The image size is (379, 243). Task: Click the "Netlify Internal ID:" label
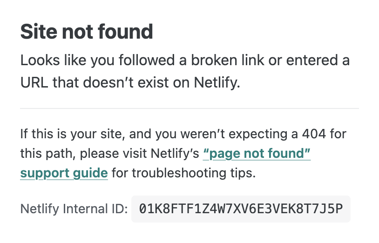(74, 209)
